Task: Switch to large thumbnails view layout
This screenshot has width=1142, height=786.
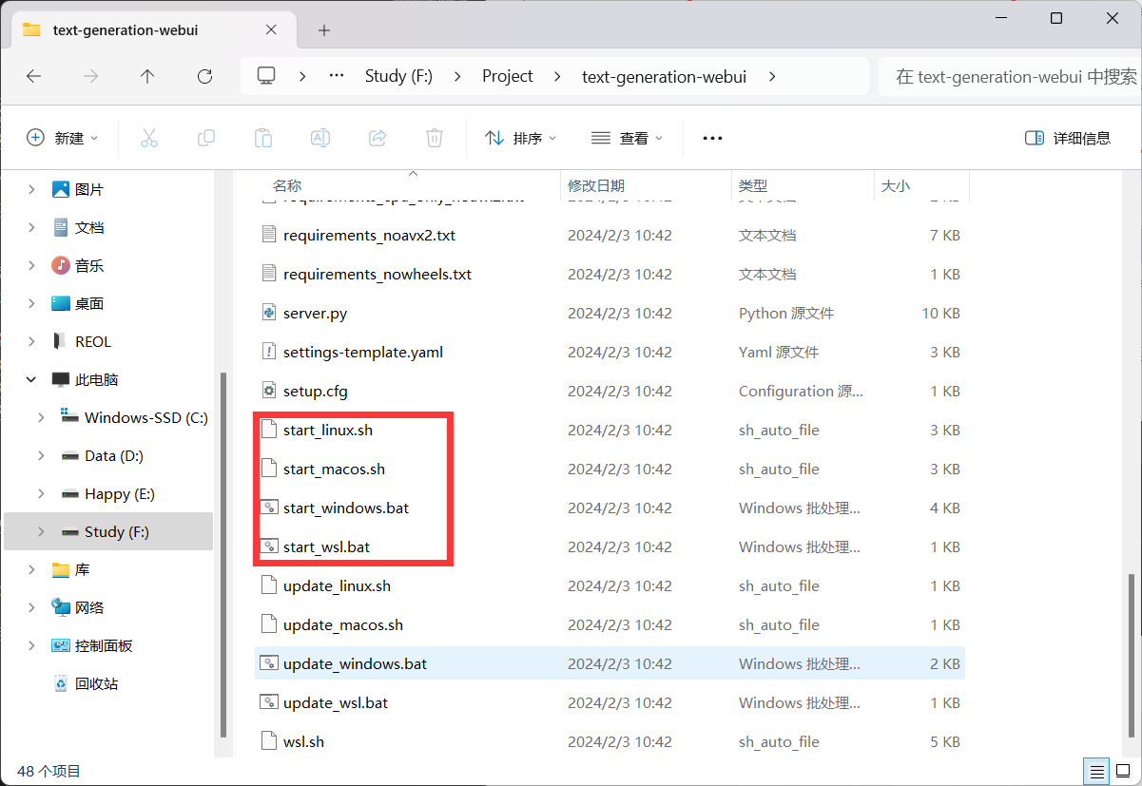Action: [x=1122, y=771]
